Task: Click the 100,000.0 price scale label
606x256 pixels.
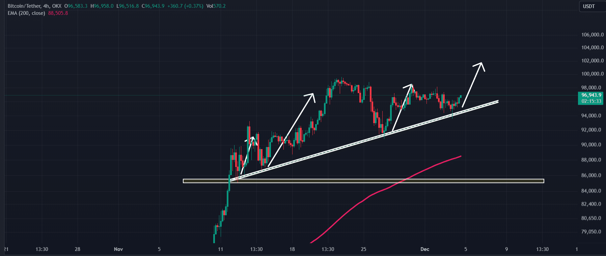Action: (x=592, y=74)
